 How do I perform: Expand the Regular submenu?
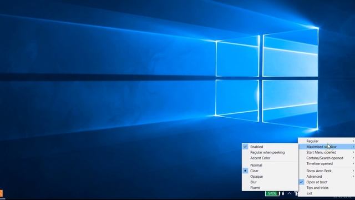[327, 141]
